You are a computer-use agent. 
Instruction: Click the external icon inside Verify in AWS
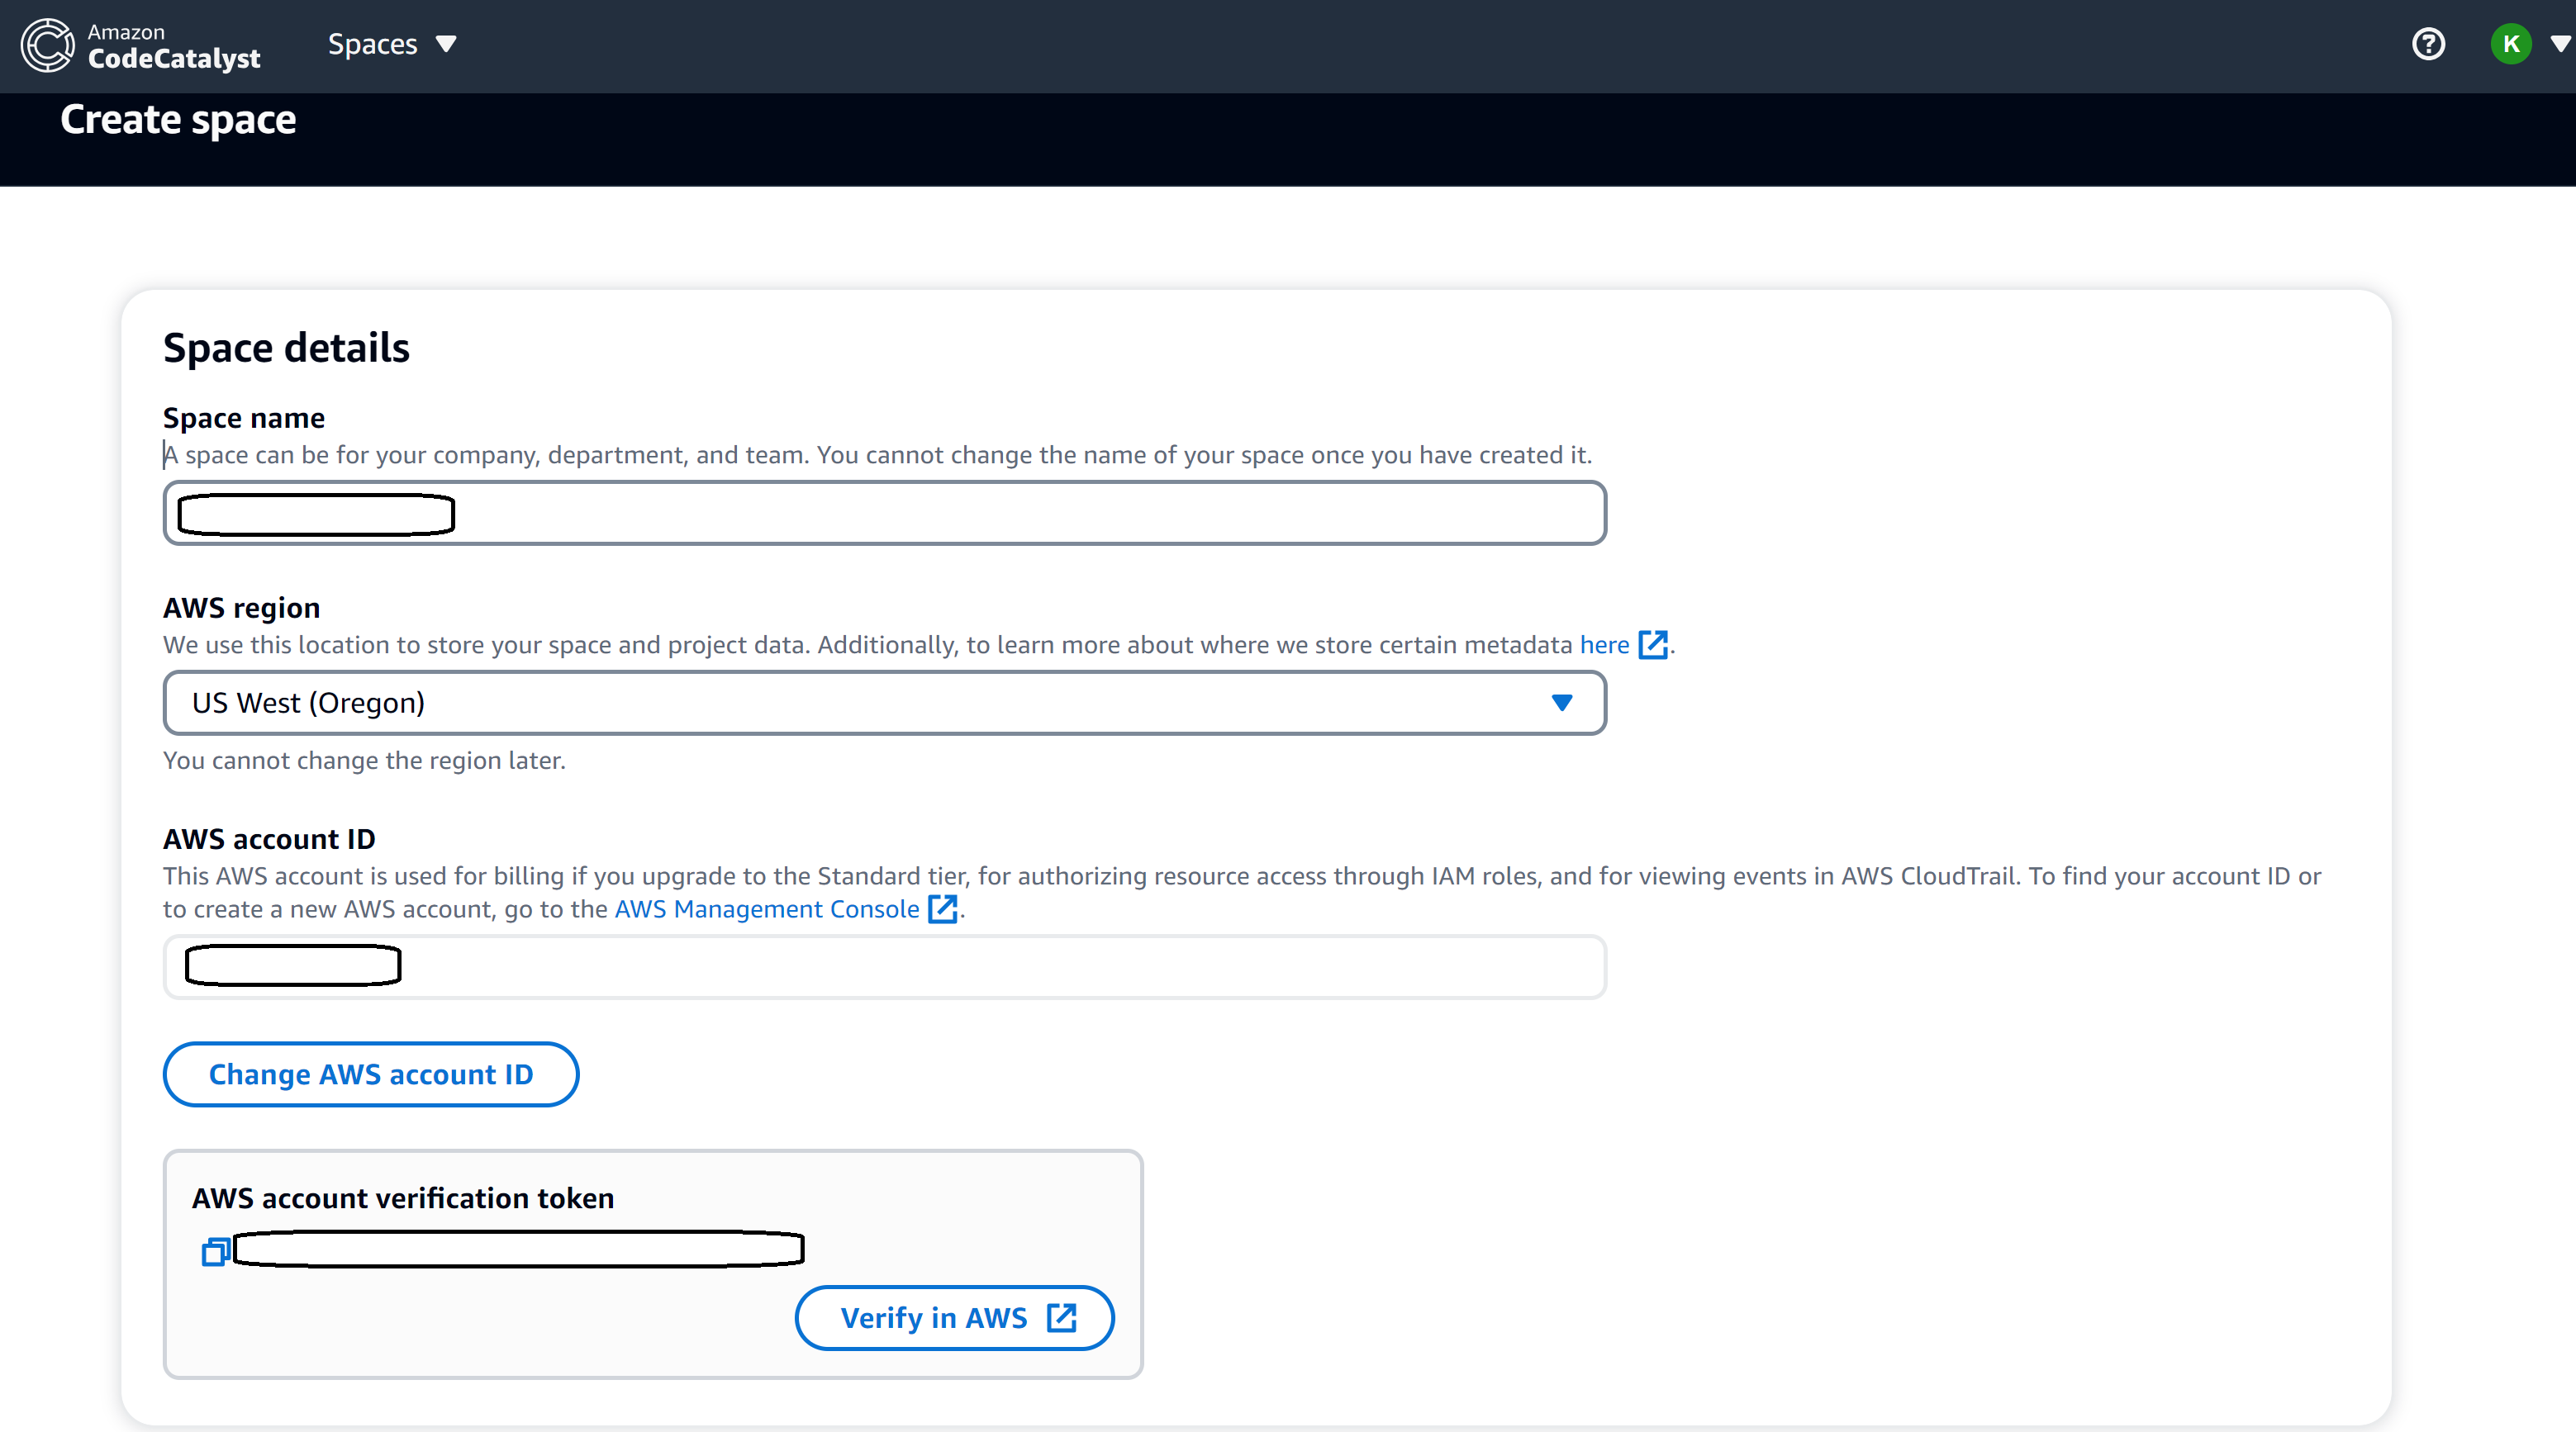pyautogui.click(x=1061, y=1318)
